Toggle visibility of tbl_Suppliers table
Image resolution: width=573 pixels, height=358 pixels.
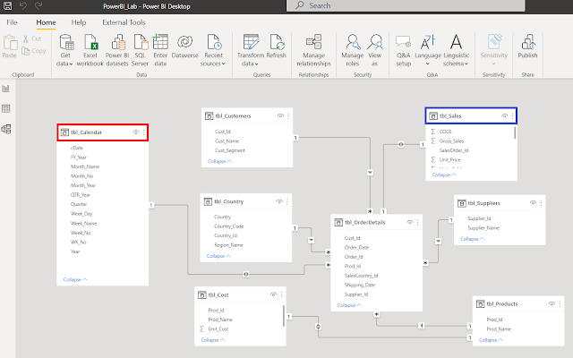pos(534,203)
